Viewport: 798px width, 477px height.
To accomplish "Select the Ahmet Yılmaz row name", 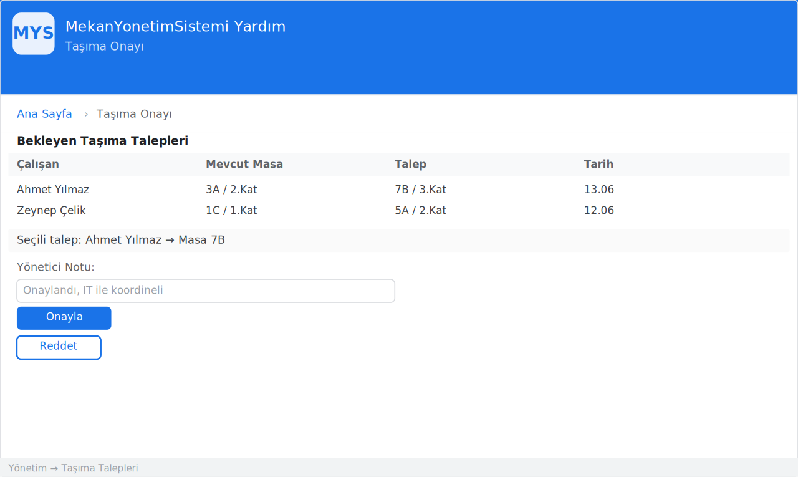I will click(x=53, y=190).
